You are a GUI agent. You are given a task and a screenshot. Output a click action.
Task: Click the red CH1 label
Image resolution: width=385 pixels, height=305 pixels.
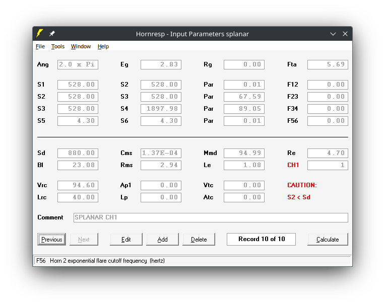(x=293, y=165)
